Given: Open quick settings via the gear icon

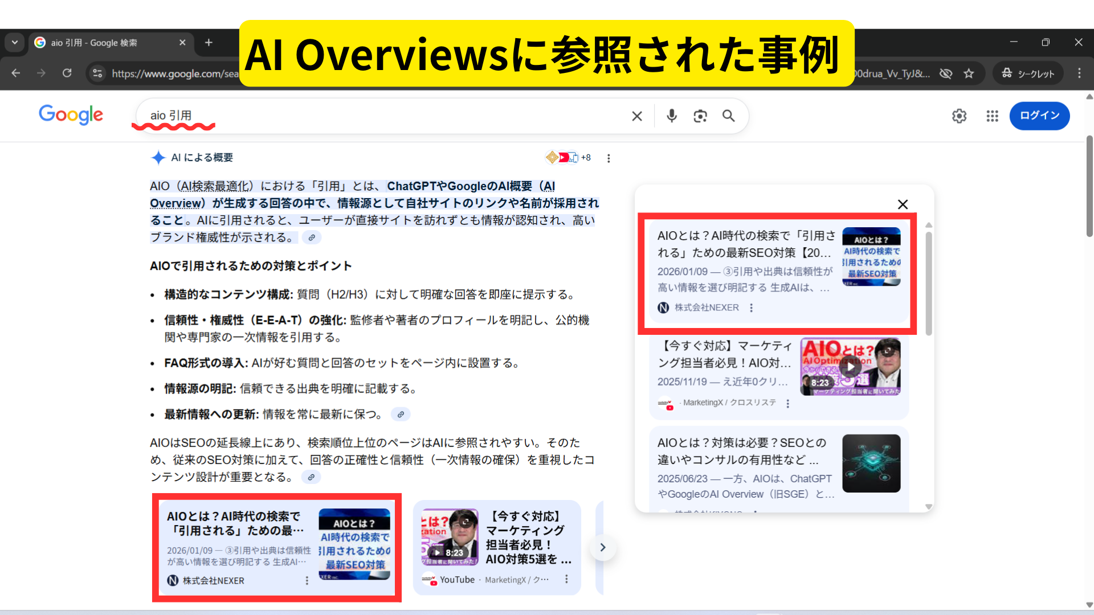Looking at the screenshot, I should 959,116.
